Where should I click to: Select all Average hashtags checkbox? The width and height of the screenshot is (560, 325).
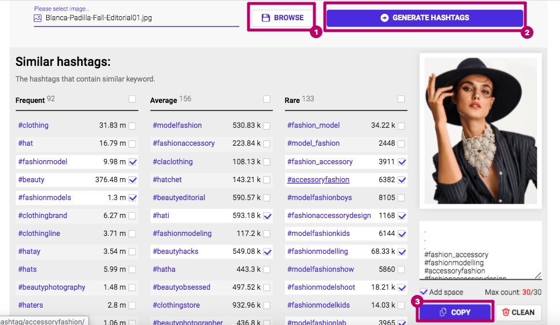point(266,99)
